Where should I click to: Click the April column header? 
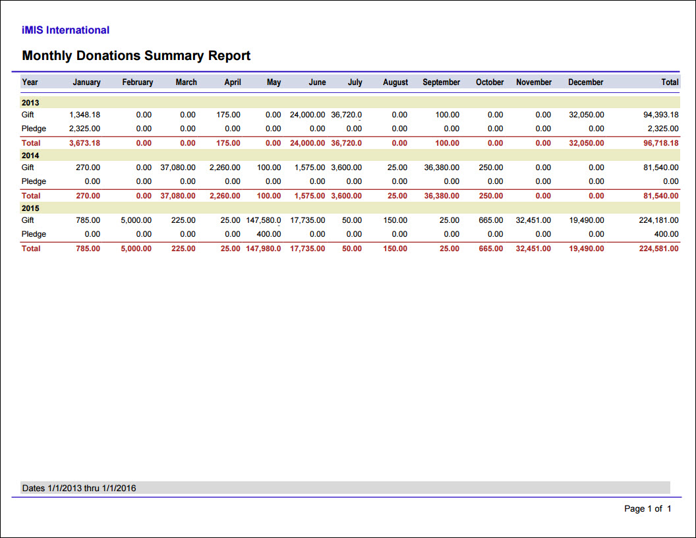pyautogui.click(x=233, y=82)
